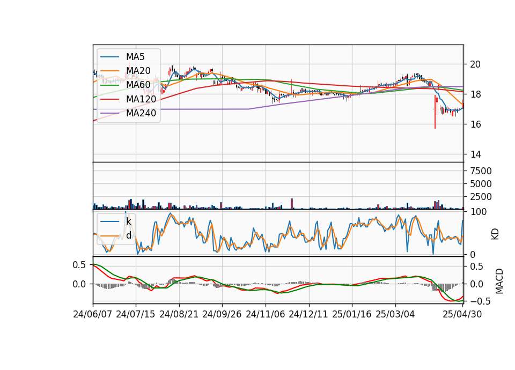Click date label 24/12/11
The image size is (515, 370).
308,314
